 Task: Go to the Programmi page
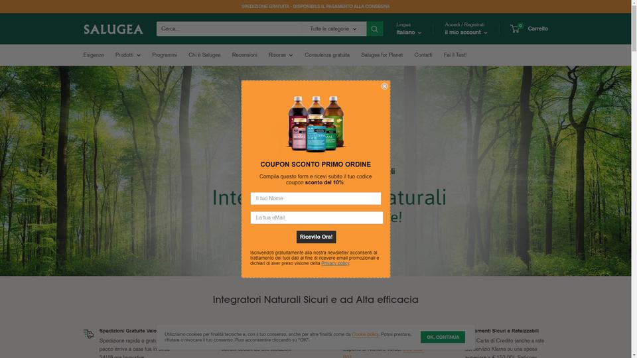165,55
